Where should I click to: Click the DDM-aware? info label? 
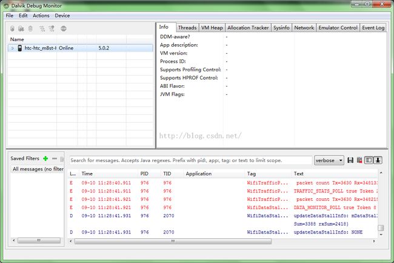(175, 37)
